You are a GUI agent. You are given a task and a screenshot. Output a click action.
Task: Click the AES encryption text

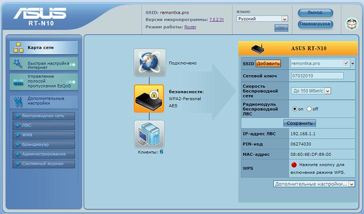[x=173, y=106]
